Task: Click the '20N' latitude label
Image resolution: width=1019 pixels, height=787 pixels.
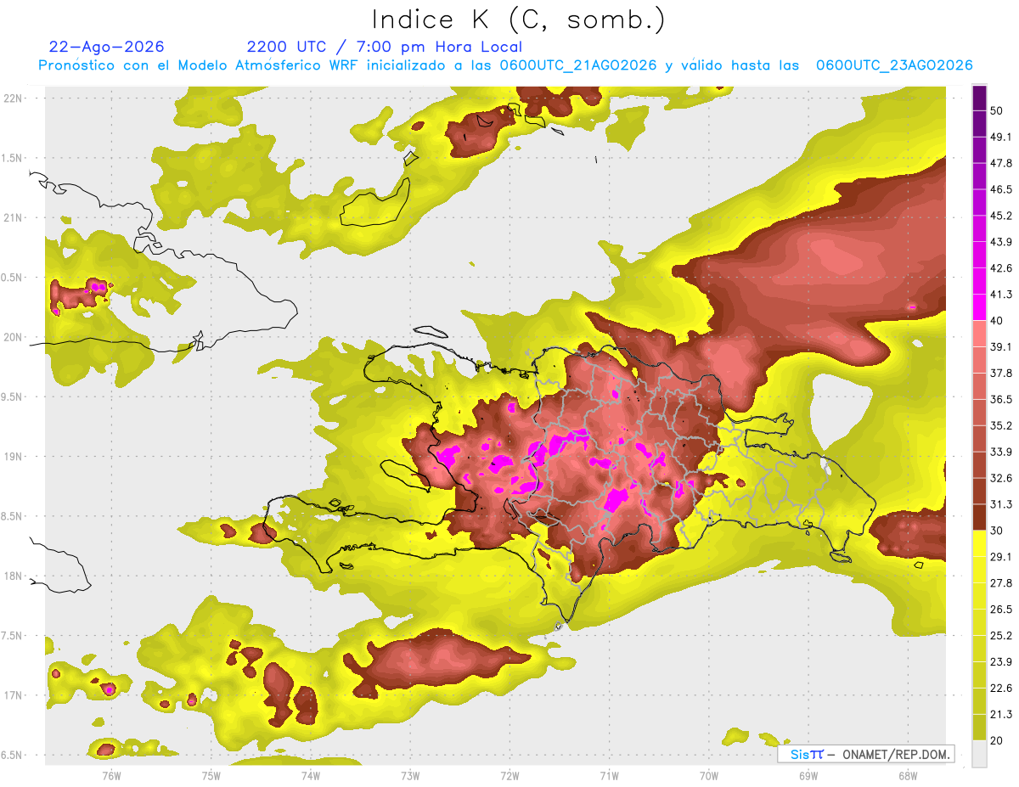Action: pyautogui.click(x=14, y=337)
